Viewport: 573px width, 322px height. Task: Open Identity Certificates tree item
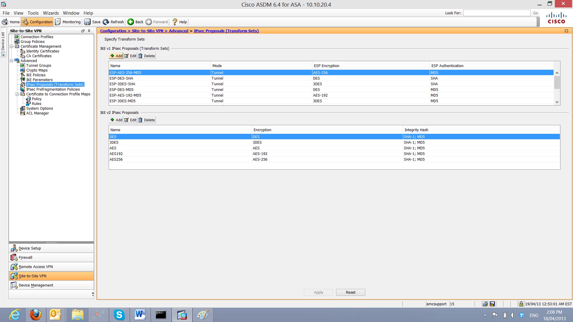click(x=43, y=51)
